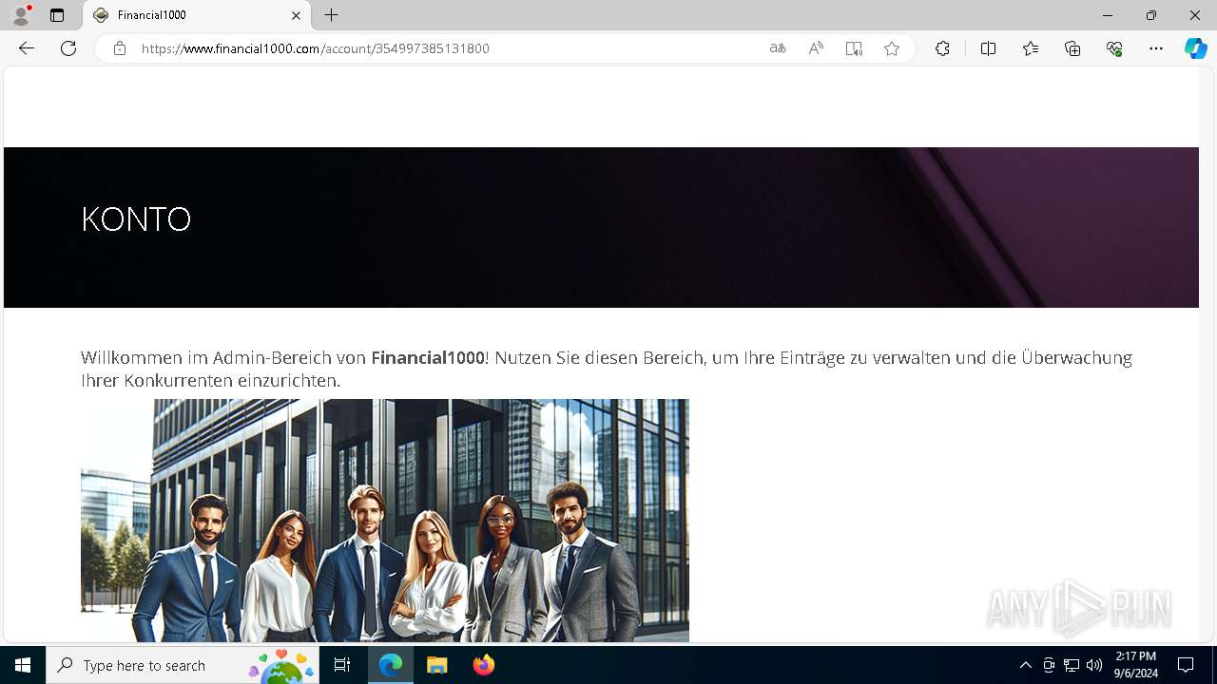Click the bold Financial1000 text

click(x=428, y=358)
